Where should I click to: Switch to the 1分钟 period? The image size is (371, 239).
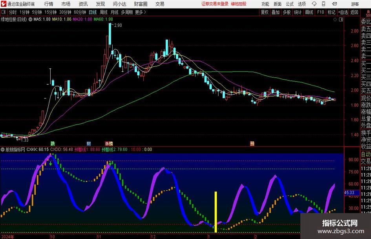(x=24, y=12)
